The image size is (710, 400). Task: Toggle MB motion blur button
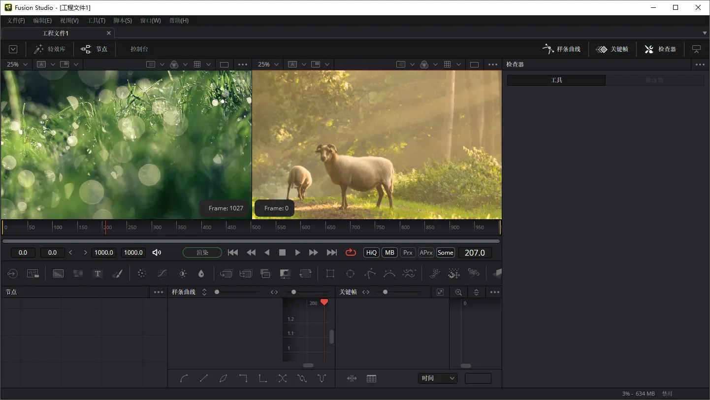coord(389,253)
